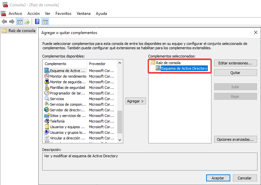
Task: Open the Archivo menu
Action: coord(15,14)
